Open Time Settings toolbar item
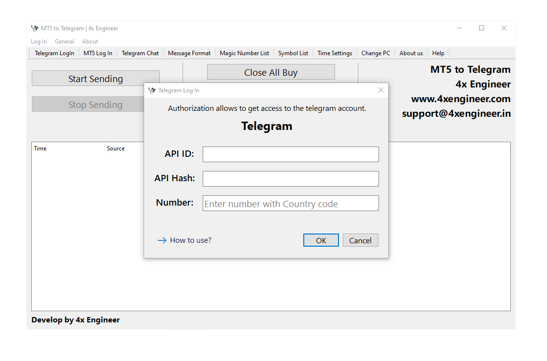The image size is (547, 361). (335, 53)
